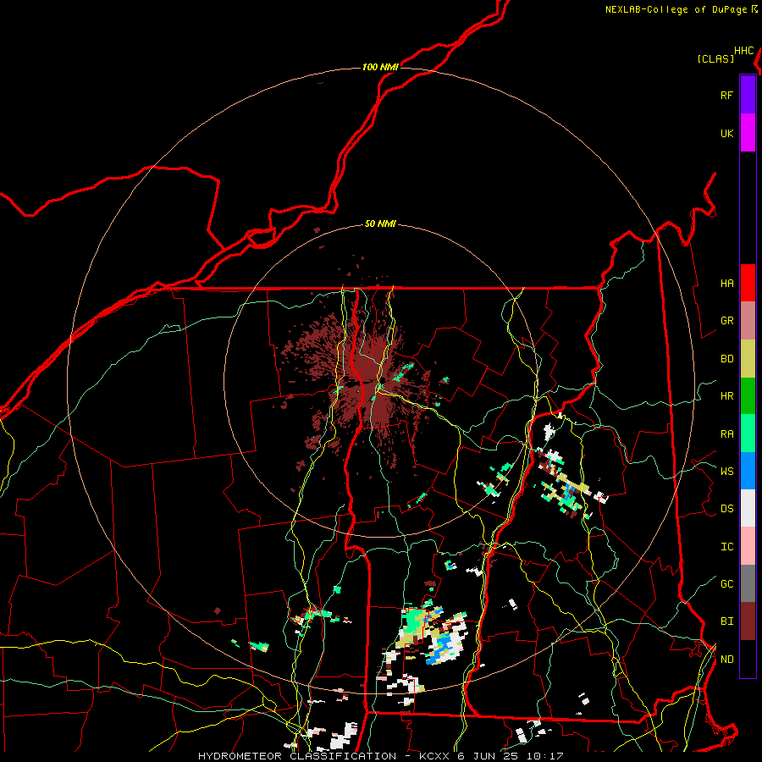762x762 pixels.
Task: Click the HR dark green legend swatch
Action: pos(748,396)
